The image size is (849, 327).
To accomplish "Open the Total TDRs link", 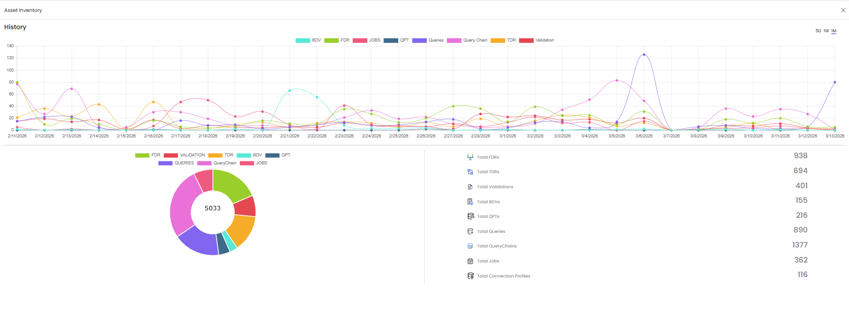I will pyautogui.click(x=488, y=172).
